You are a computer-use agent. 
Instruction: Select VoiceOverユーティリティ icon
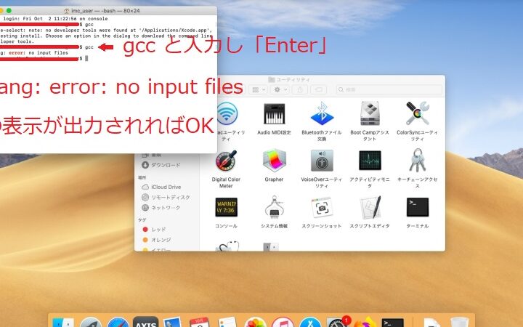322,161
